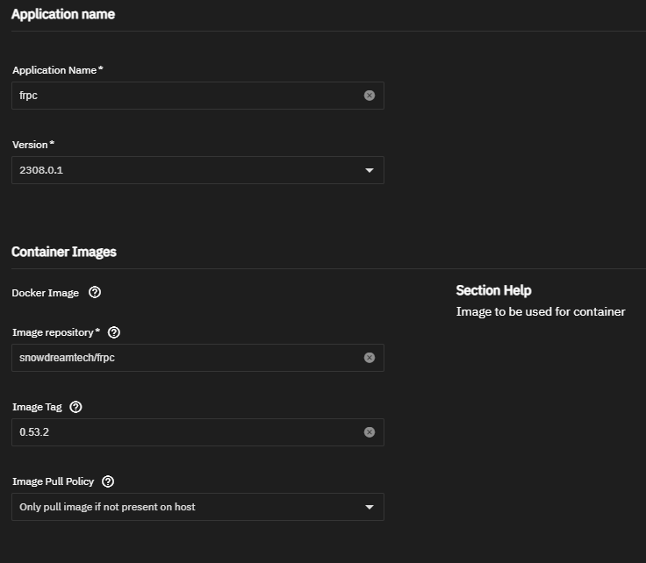
Task: Click the Docker Image label
Action: point(46,293)
